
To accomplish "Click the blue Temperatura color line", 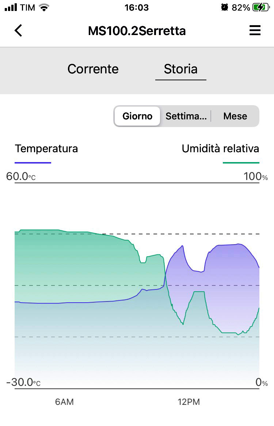I will pos(33,163).
